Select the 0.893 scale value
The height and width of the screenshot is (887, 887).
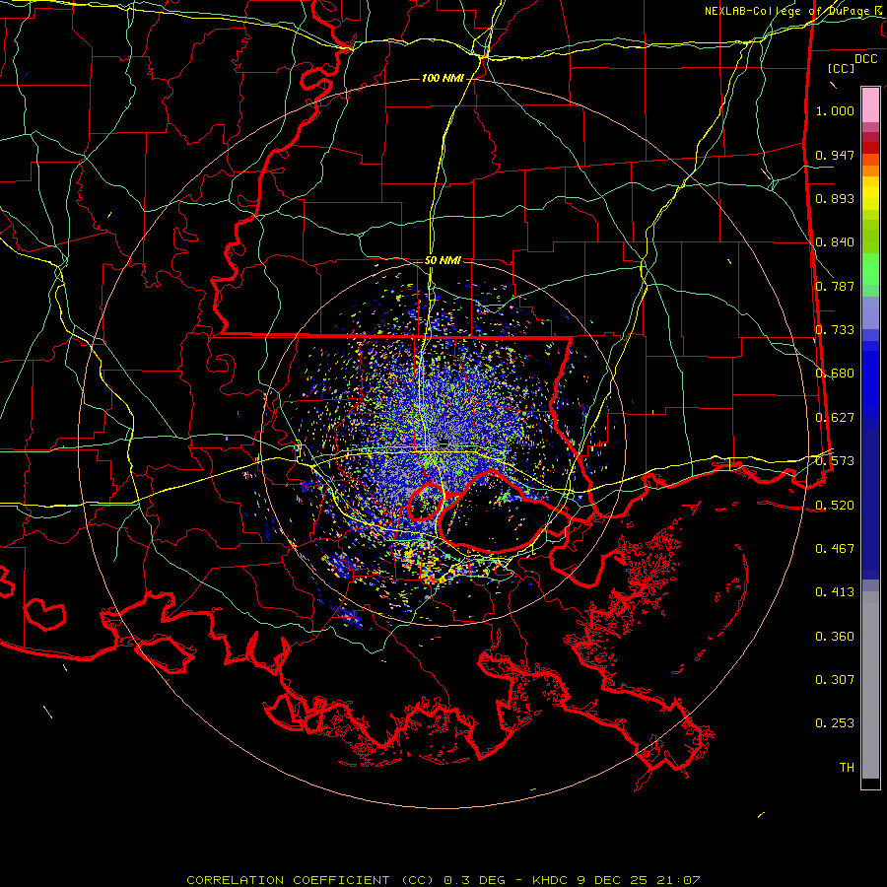point(835,198)
